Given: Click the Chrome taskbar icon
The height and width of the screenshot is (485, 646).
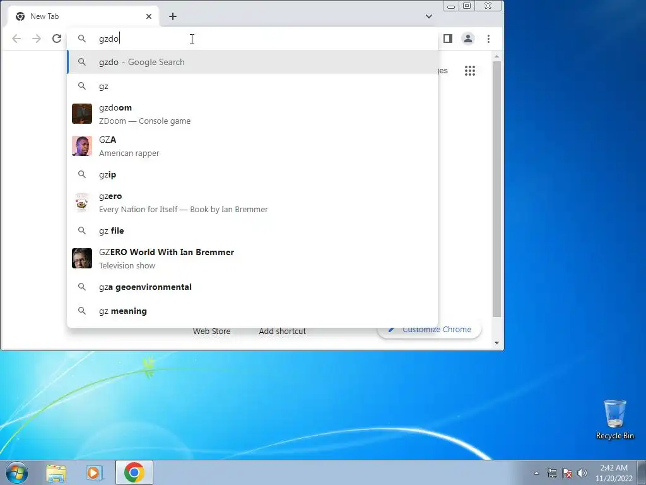Looking at the screenshot, I should point(134,472).
